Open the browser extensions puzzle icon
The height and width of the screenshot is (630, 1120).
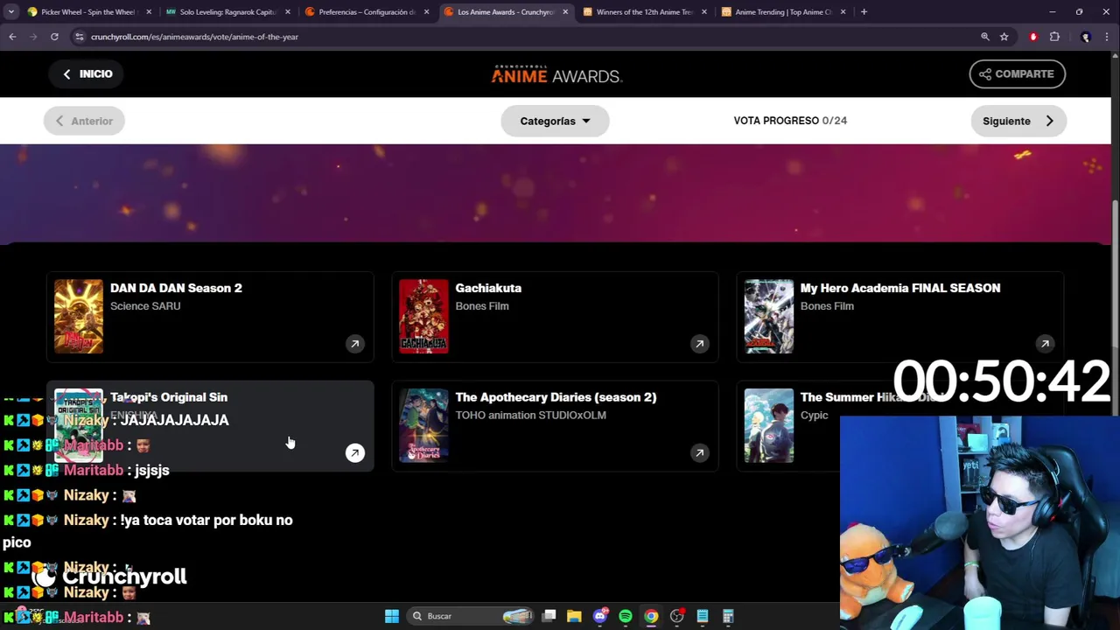[x=1054, y=37]
